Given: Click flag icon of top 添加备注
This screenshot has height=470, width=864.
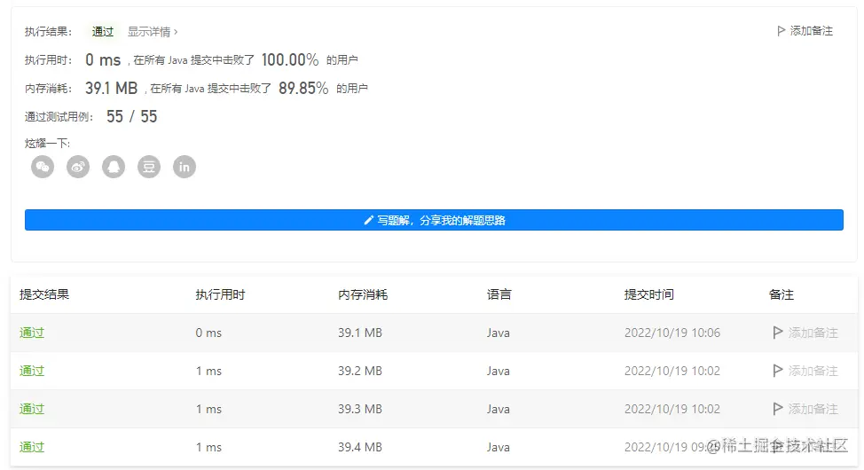Looking at the screenshot, I should pyautogui.click(x=781, y=31).
